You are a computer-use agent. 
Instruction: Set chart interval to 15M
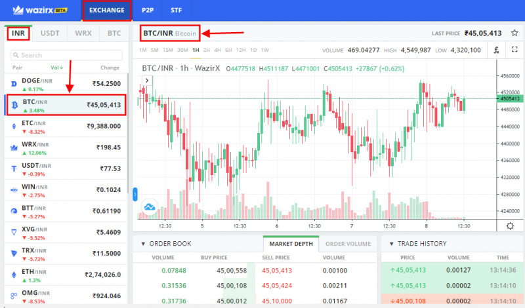168,50
